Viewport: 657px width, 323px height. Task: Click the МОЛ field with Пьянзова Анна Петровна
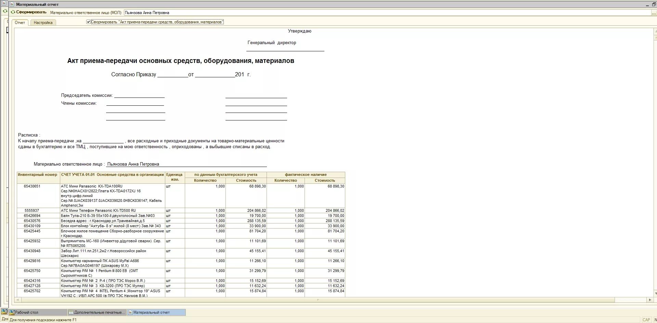pyautogui.click(x=387, y=13)
